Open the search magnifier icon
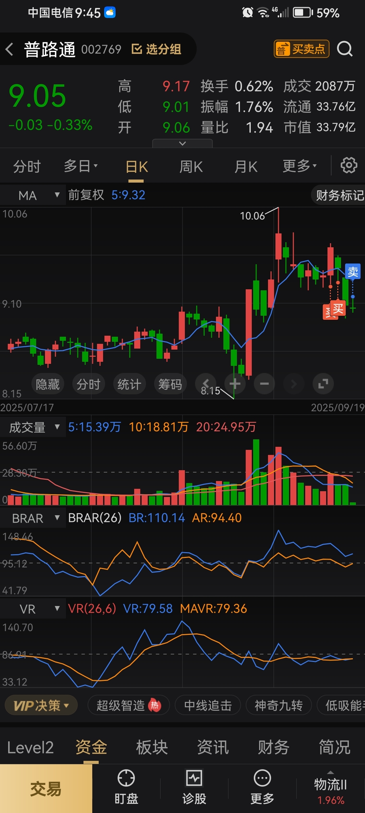365x813 pixels. (345, 49)
